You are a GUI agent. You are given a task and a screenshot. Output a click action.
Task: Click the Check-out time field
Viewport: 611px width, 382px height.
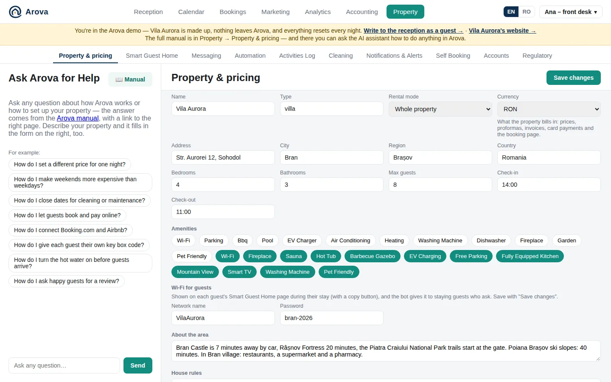(x=223, y=212)
